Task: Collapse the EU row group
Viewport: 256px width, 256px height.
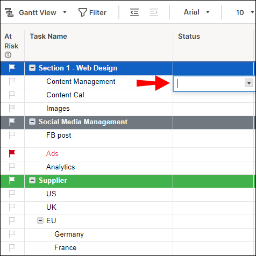Action: (40, 221)
